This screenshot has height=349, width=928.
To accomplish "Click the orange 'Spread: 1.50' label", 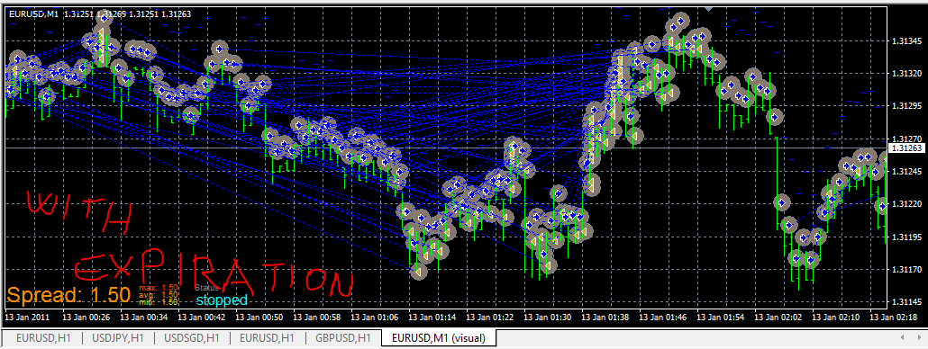I will 68,295.
